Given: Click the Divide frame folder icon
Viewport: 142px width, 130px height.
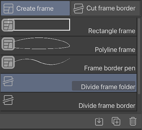Looking at the screenshot, I should click(8, 81).
